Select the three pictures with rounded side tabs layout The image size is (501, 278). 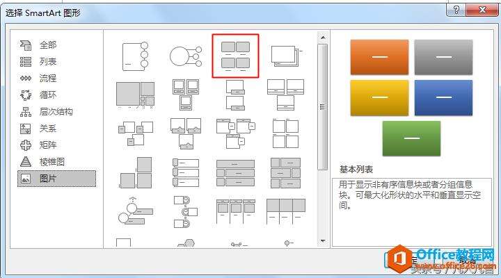(235, 133)
